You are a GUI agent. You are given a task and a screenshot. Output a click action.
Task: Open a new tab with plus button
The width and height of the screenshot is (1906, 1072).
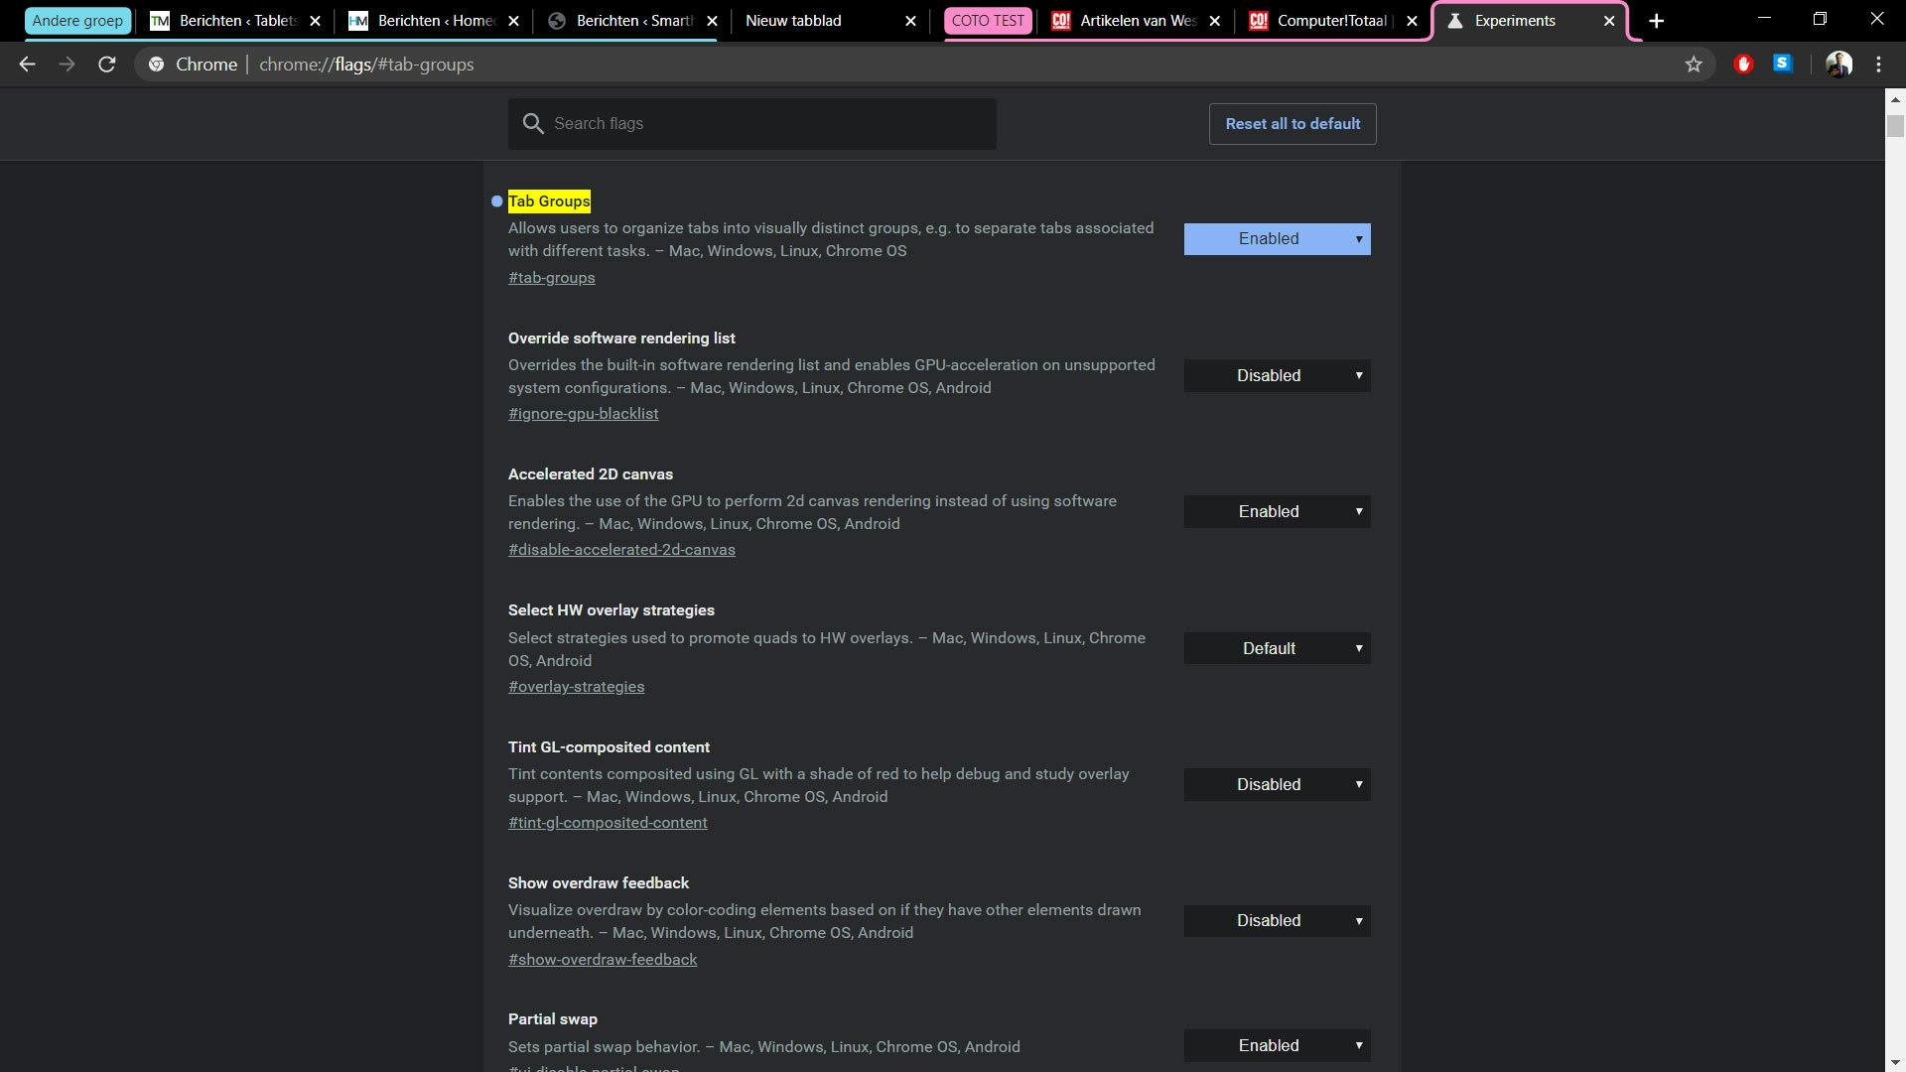click(x=1656, y=21)
